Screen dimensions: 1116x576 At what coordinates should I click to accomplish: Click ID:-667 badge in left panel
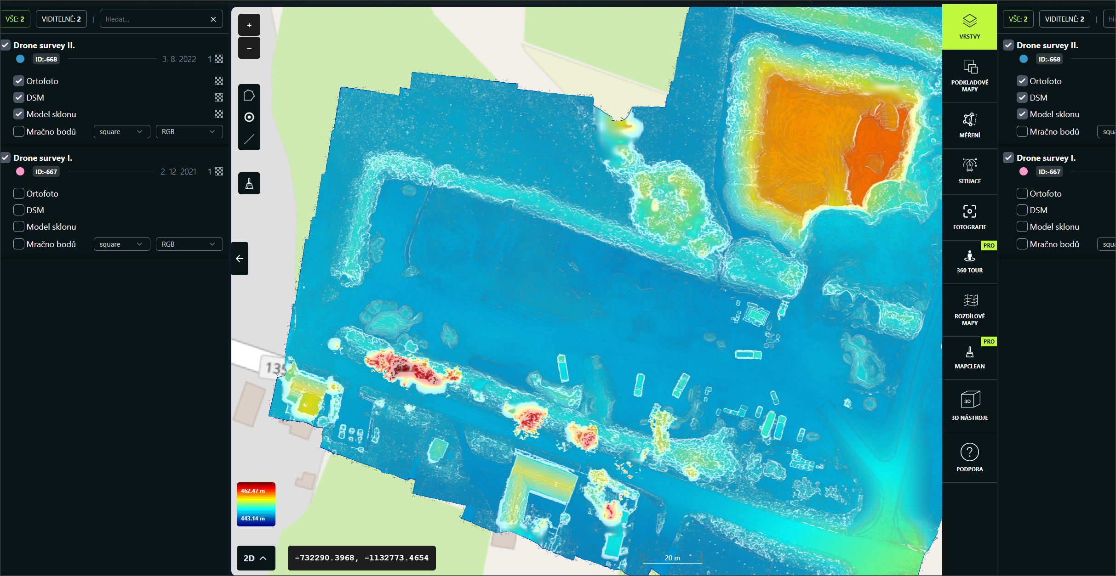pyautogui.click(x=46, y=171)
